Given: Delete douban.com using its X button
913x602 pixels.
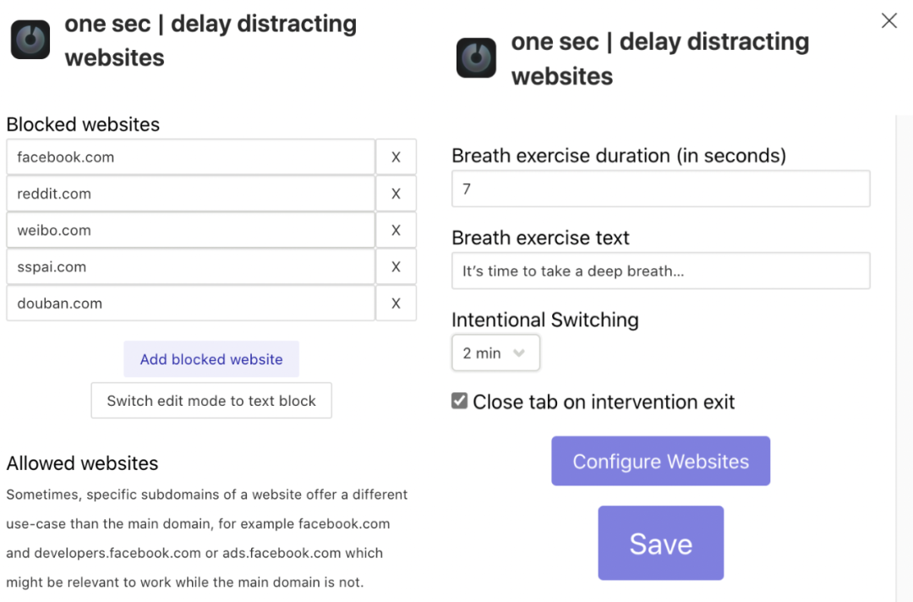Looking at the screenshot, I should pyautogui.click(x=396, y=304).
